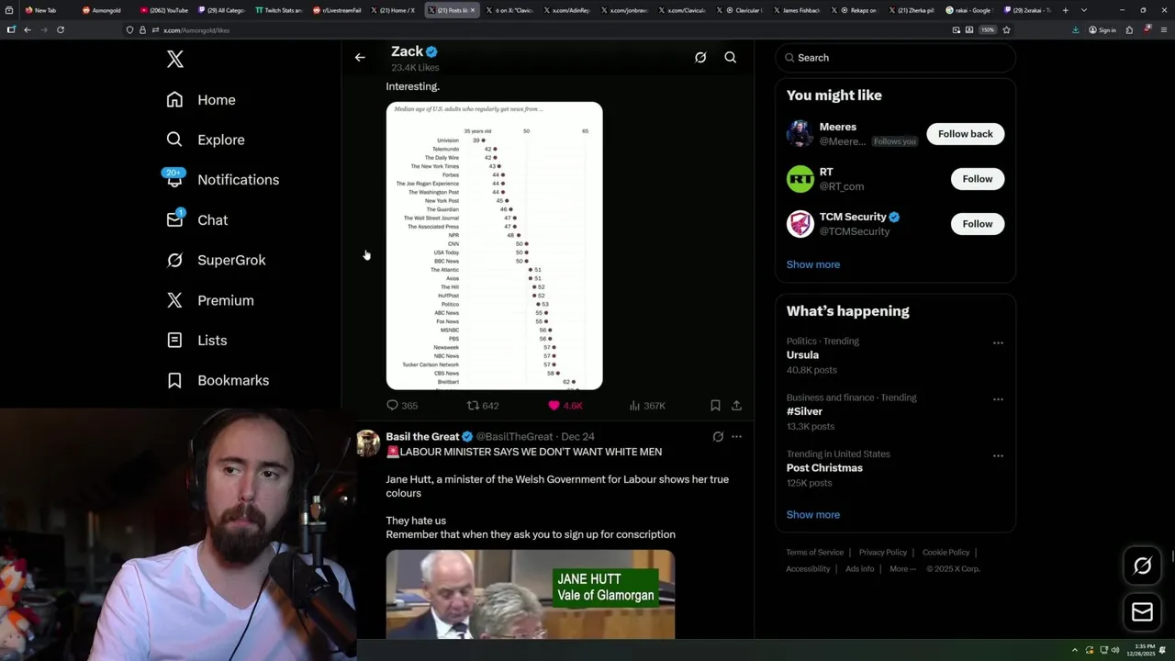Switch to the YouTube browser tab

pyautogui.click(x=165, y=10)
